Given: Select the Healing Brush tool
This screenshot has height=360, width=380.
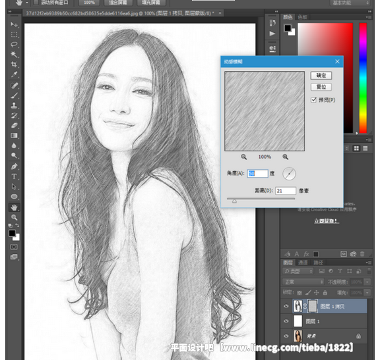Looking at the screenshot, I should (x=14, y=86).
